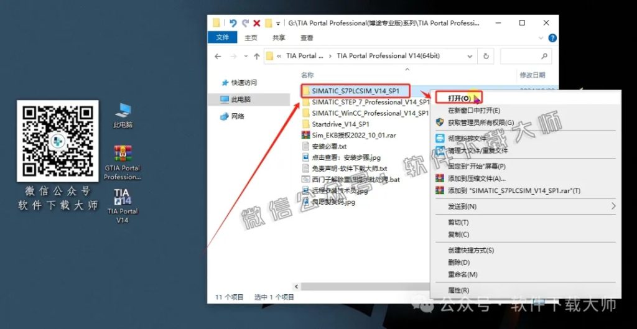This screenshot has height=329, width=637.
Task: Go back with the left arrow
Action: [x=218, y=57]
